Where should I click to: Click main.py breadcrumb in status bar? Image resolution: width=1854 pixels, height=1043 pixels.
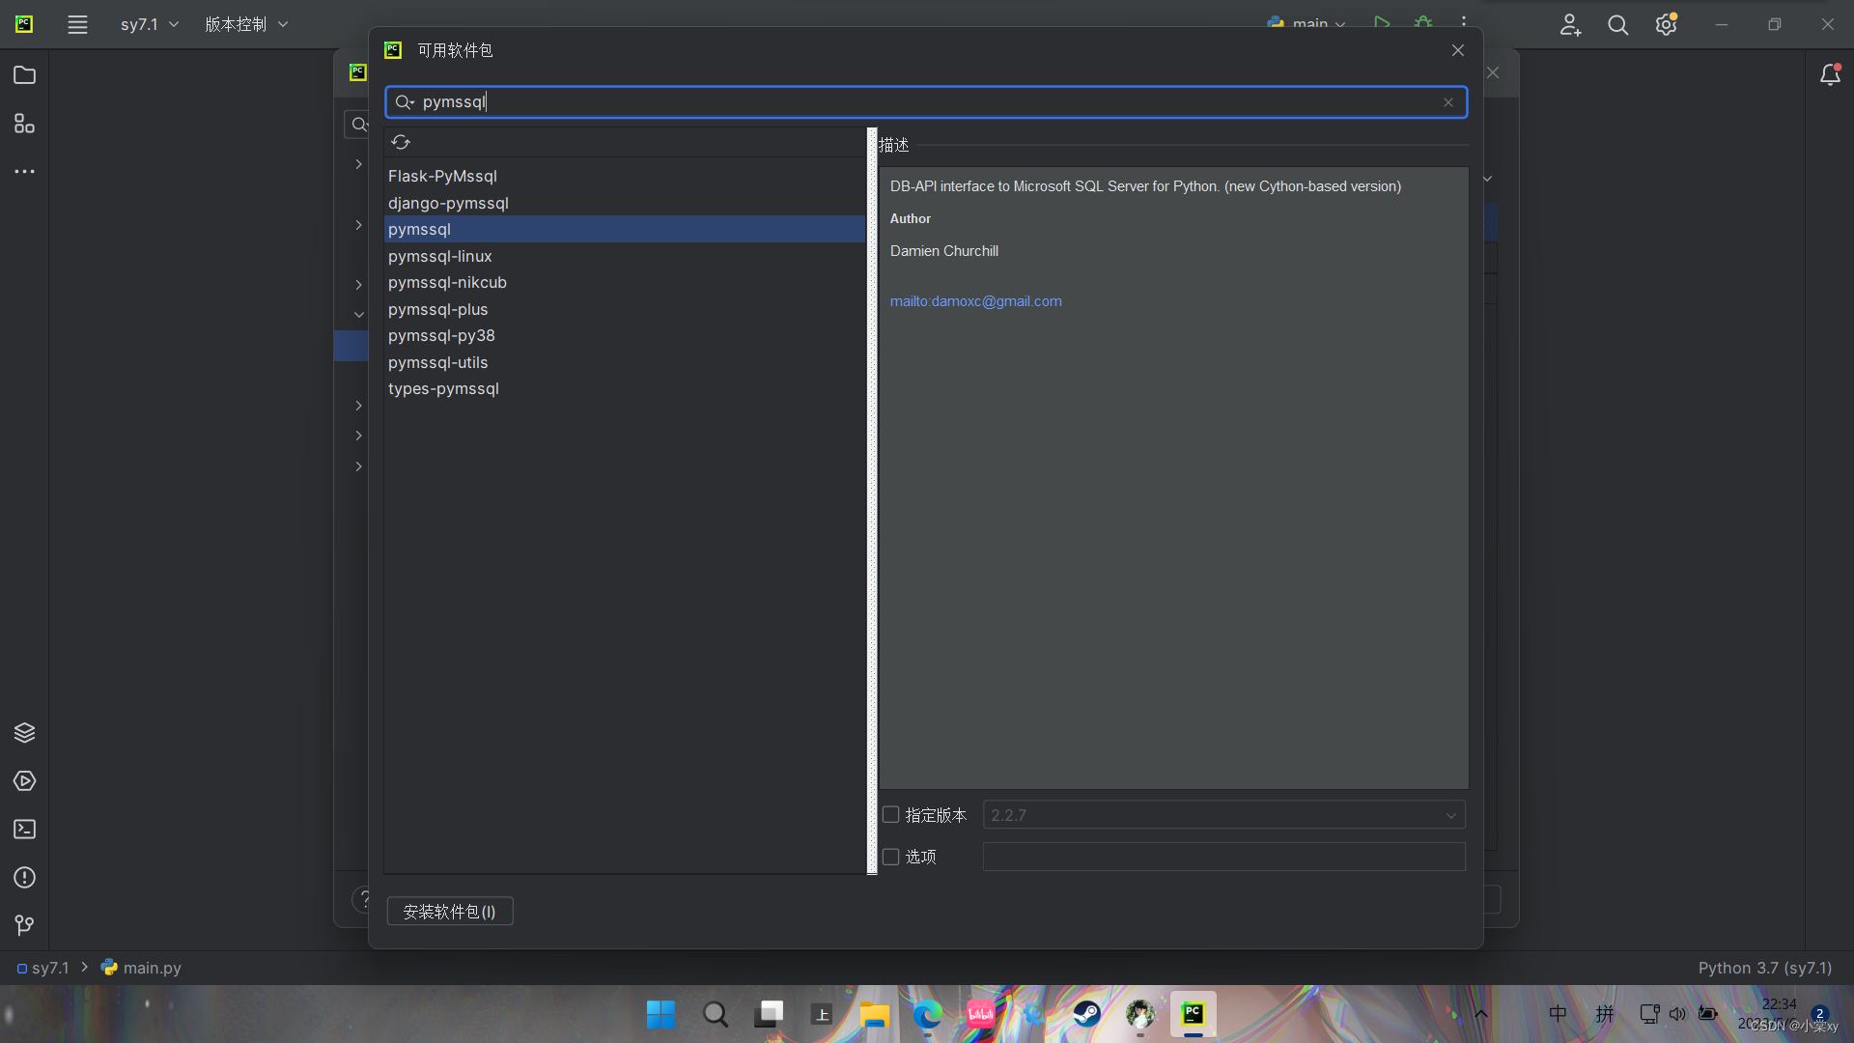(x=141, y=968)
